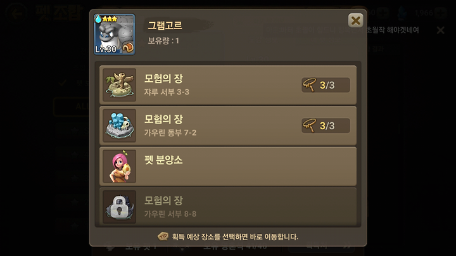Click the tip text about moving to location
The height and width of the screenshot is (256, 456).
(x=235, y=237)
